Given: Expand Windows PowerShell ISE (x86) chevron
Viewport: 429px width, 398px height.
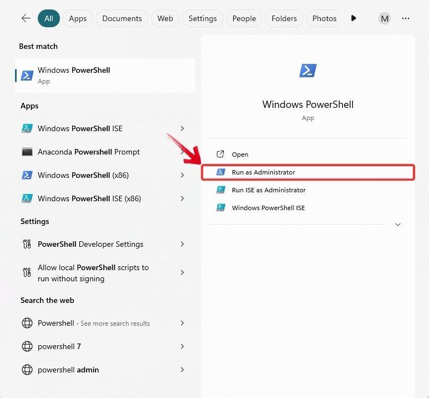Looking at the screenshot, I should [x=182, y=198].
